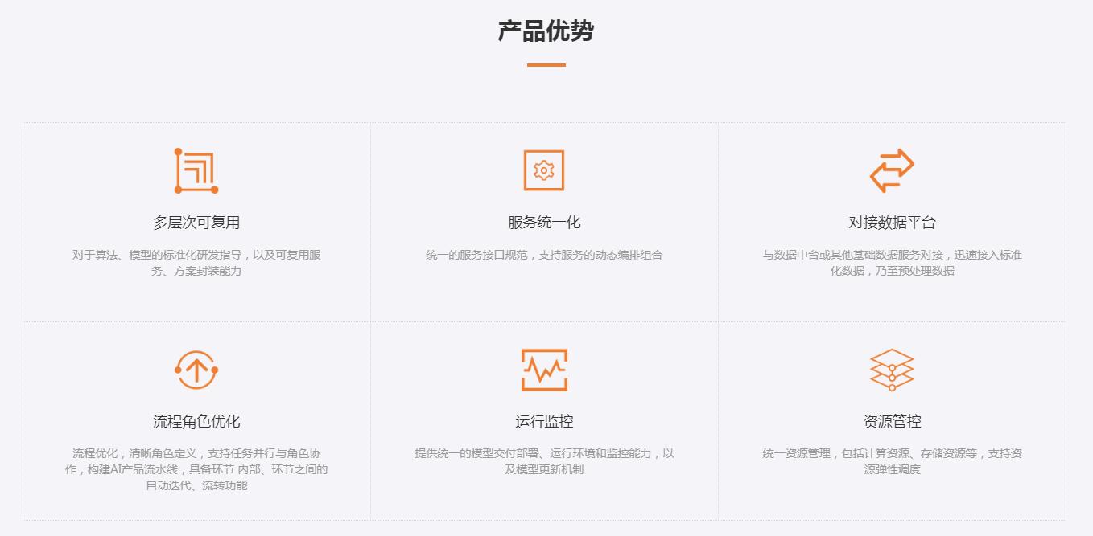
Task: Click description starting with 与数据中台或其他基础数据
Action: tap(892, 263)
